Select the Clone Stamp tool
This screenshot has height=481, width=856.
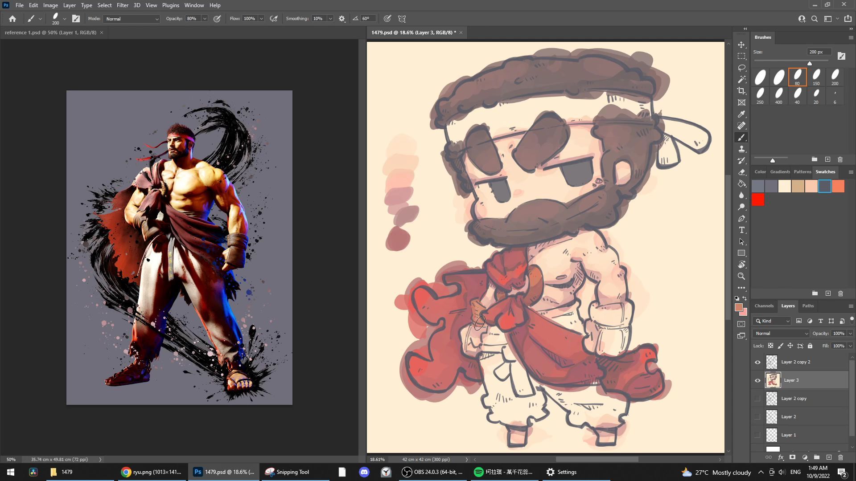(741, 149)
